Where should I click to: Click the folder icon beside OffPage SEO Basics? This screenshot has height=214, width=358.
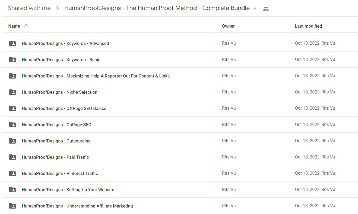pyautogui.click(x=12, y=108)
